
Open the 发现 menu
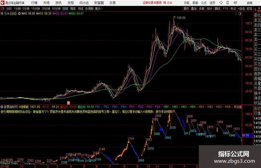click(x=71, y=3)
